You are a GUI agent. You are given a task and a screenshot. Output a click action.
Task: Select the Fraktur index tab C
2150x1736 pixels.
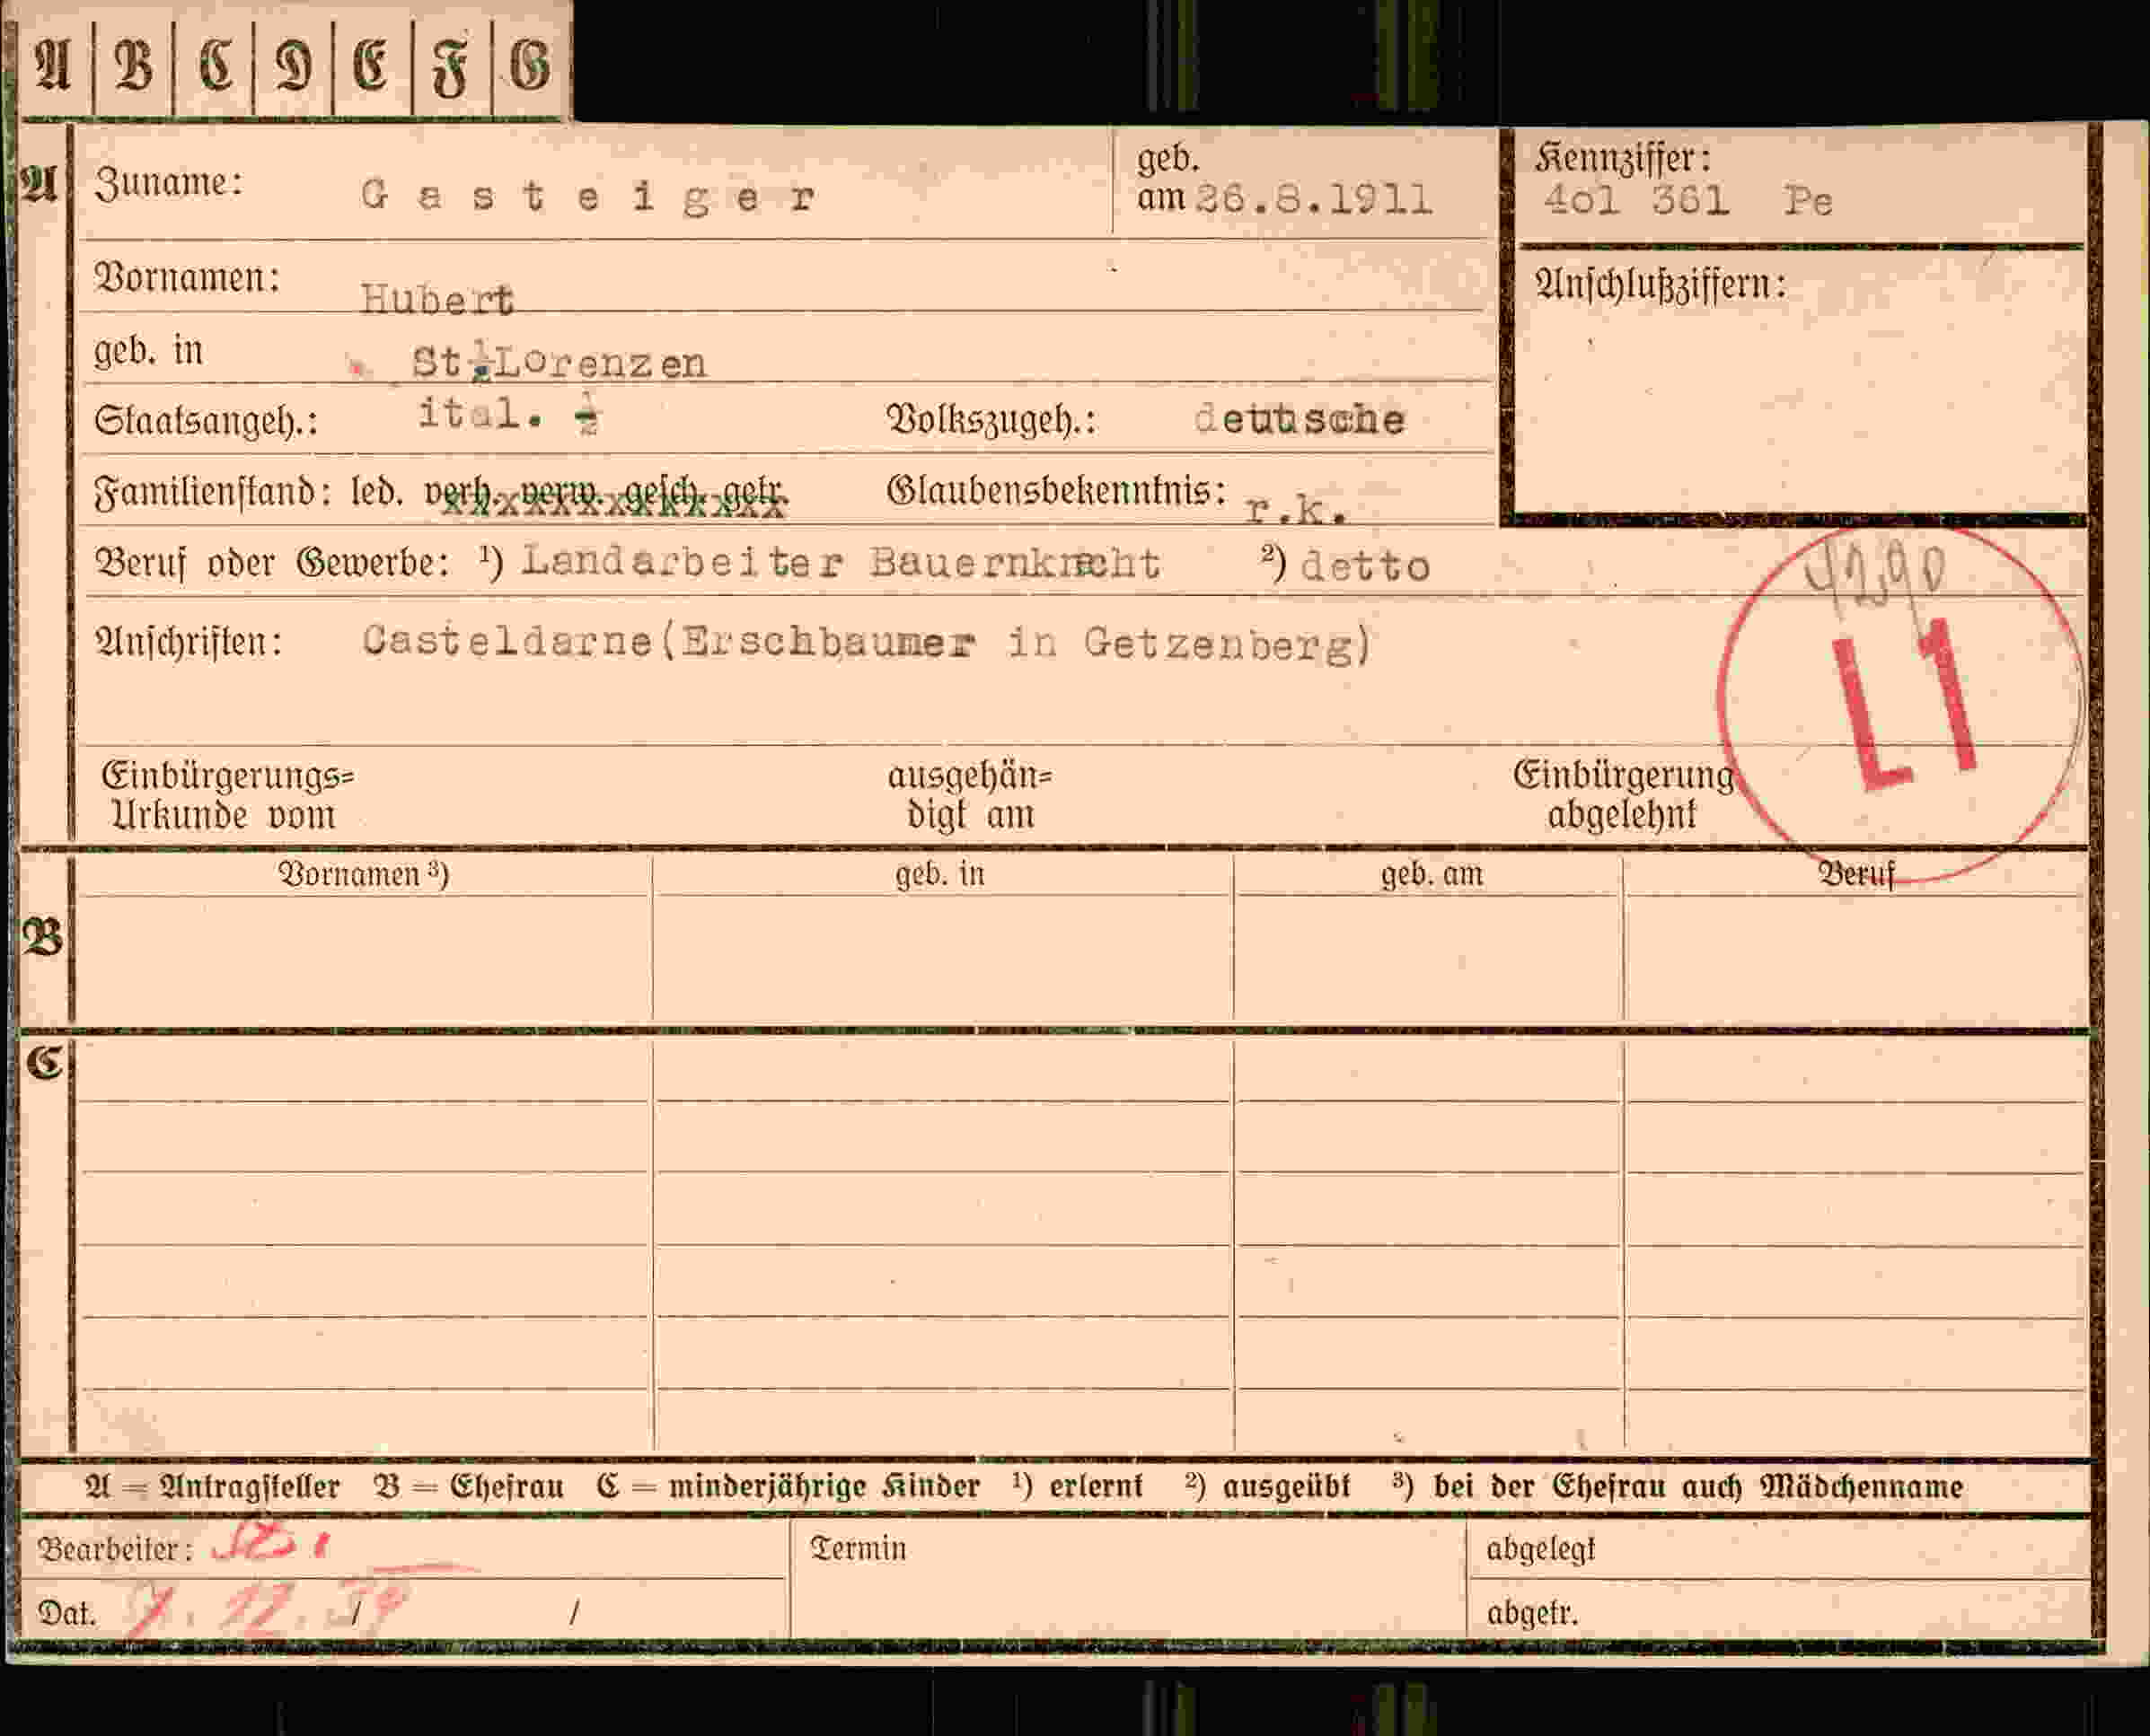[214, 66]
